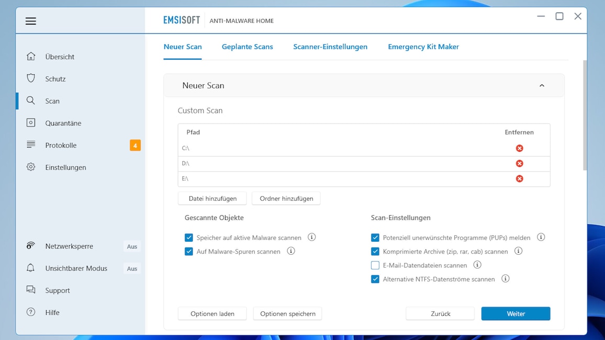Uncheck Auf Malware-Spuren scannen
Image resolution: width=605 pixels, height=340 pixels.
(189, 251)
